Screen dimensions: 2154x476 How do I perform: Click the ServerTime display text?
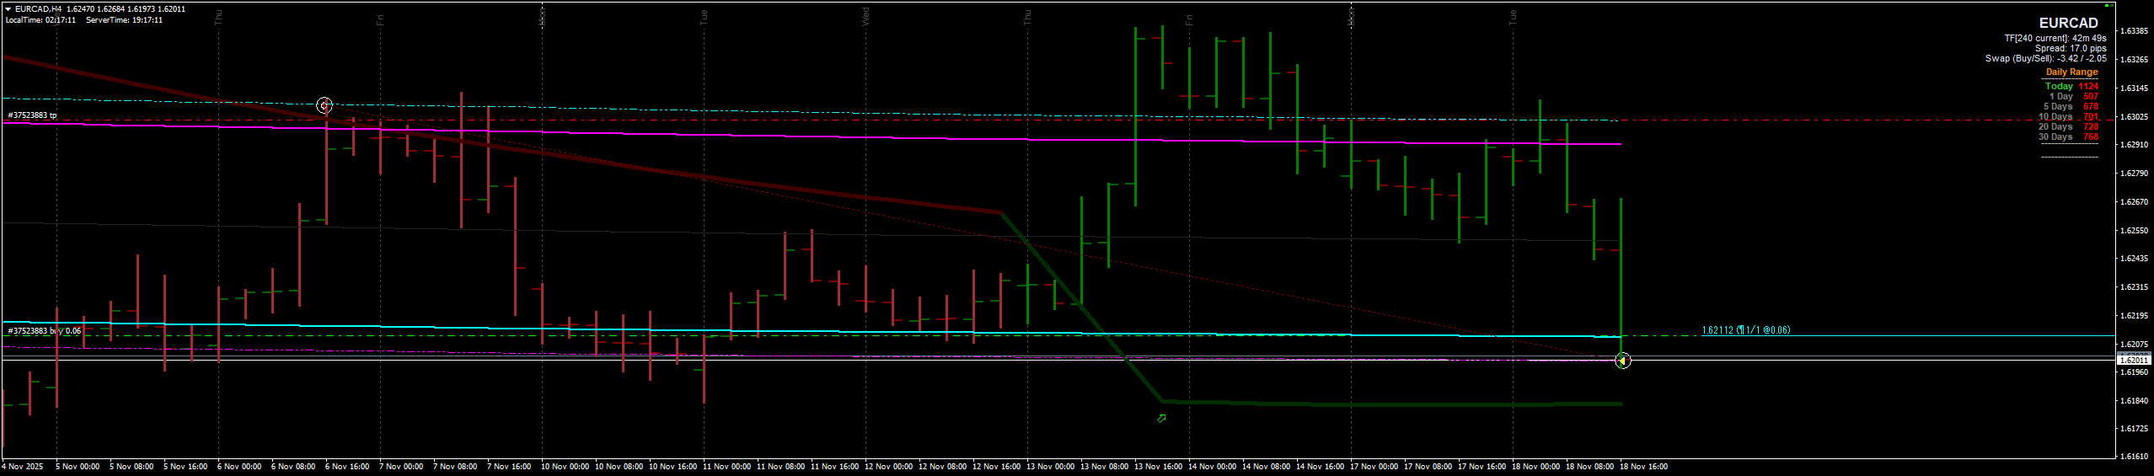point(124,20)
